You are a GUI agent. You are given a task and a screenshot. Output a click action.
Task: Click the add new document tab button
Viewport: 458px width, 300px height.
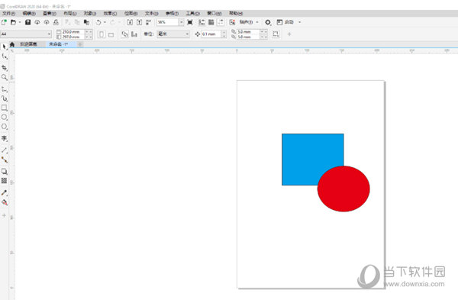pos(80,44)
